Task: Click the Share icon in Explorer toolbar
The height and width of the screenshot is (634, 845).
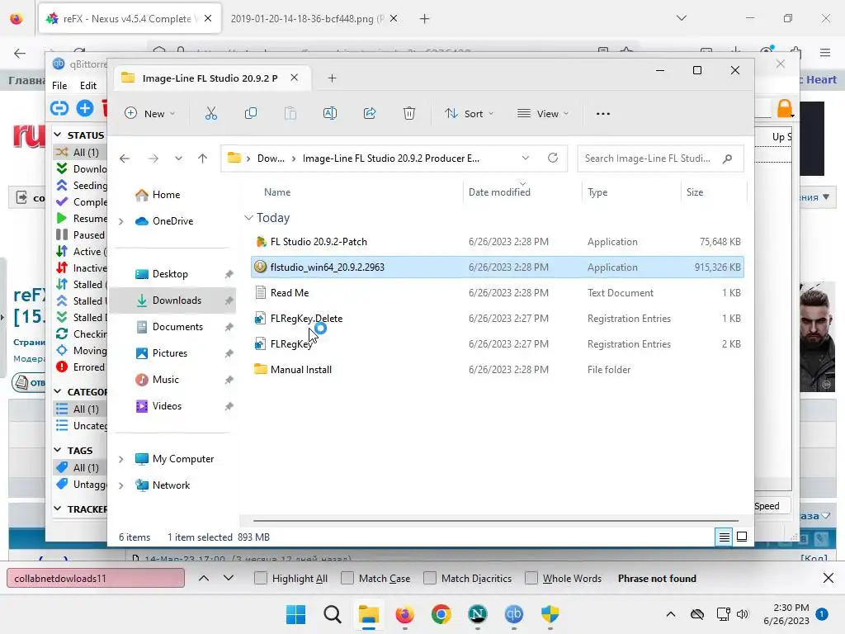Action: click(370, 113)
